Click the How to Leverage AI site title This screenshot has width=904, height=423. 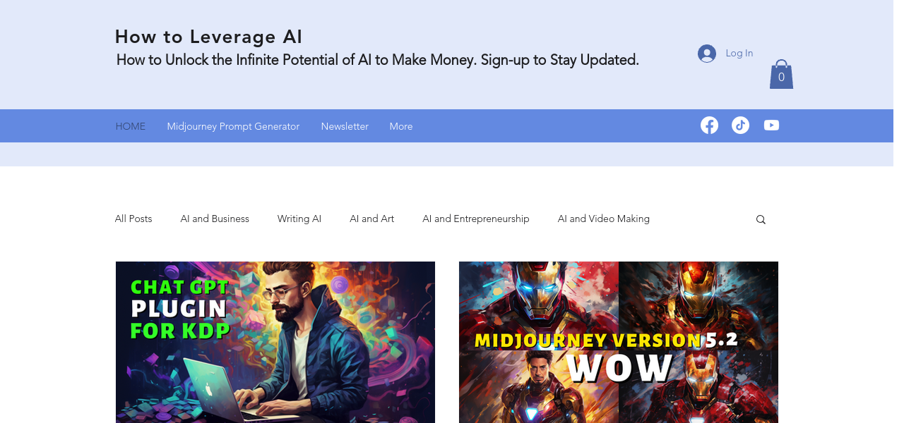[208, 37]
